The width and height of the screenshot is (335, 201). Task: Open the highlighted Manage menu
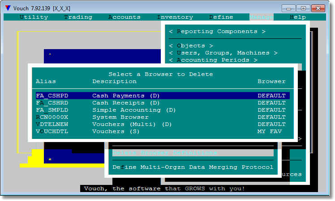point(261,17)
